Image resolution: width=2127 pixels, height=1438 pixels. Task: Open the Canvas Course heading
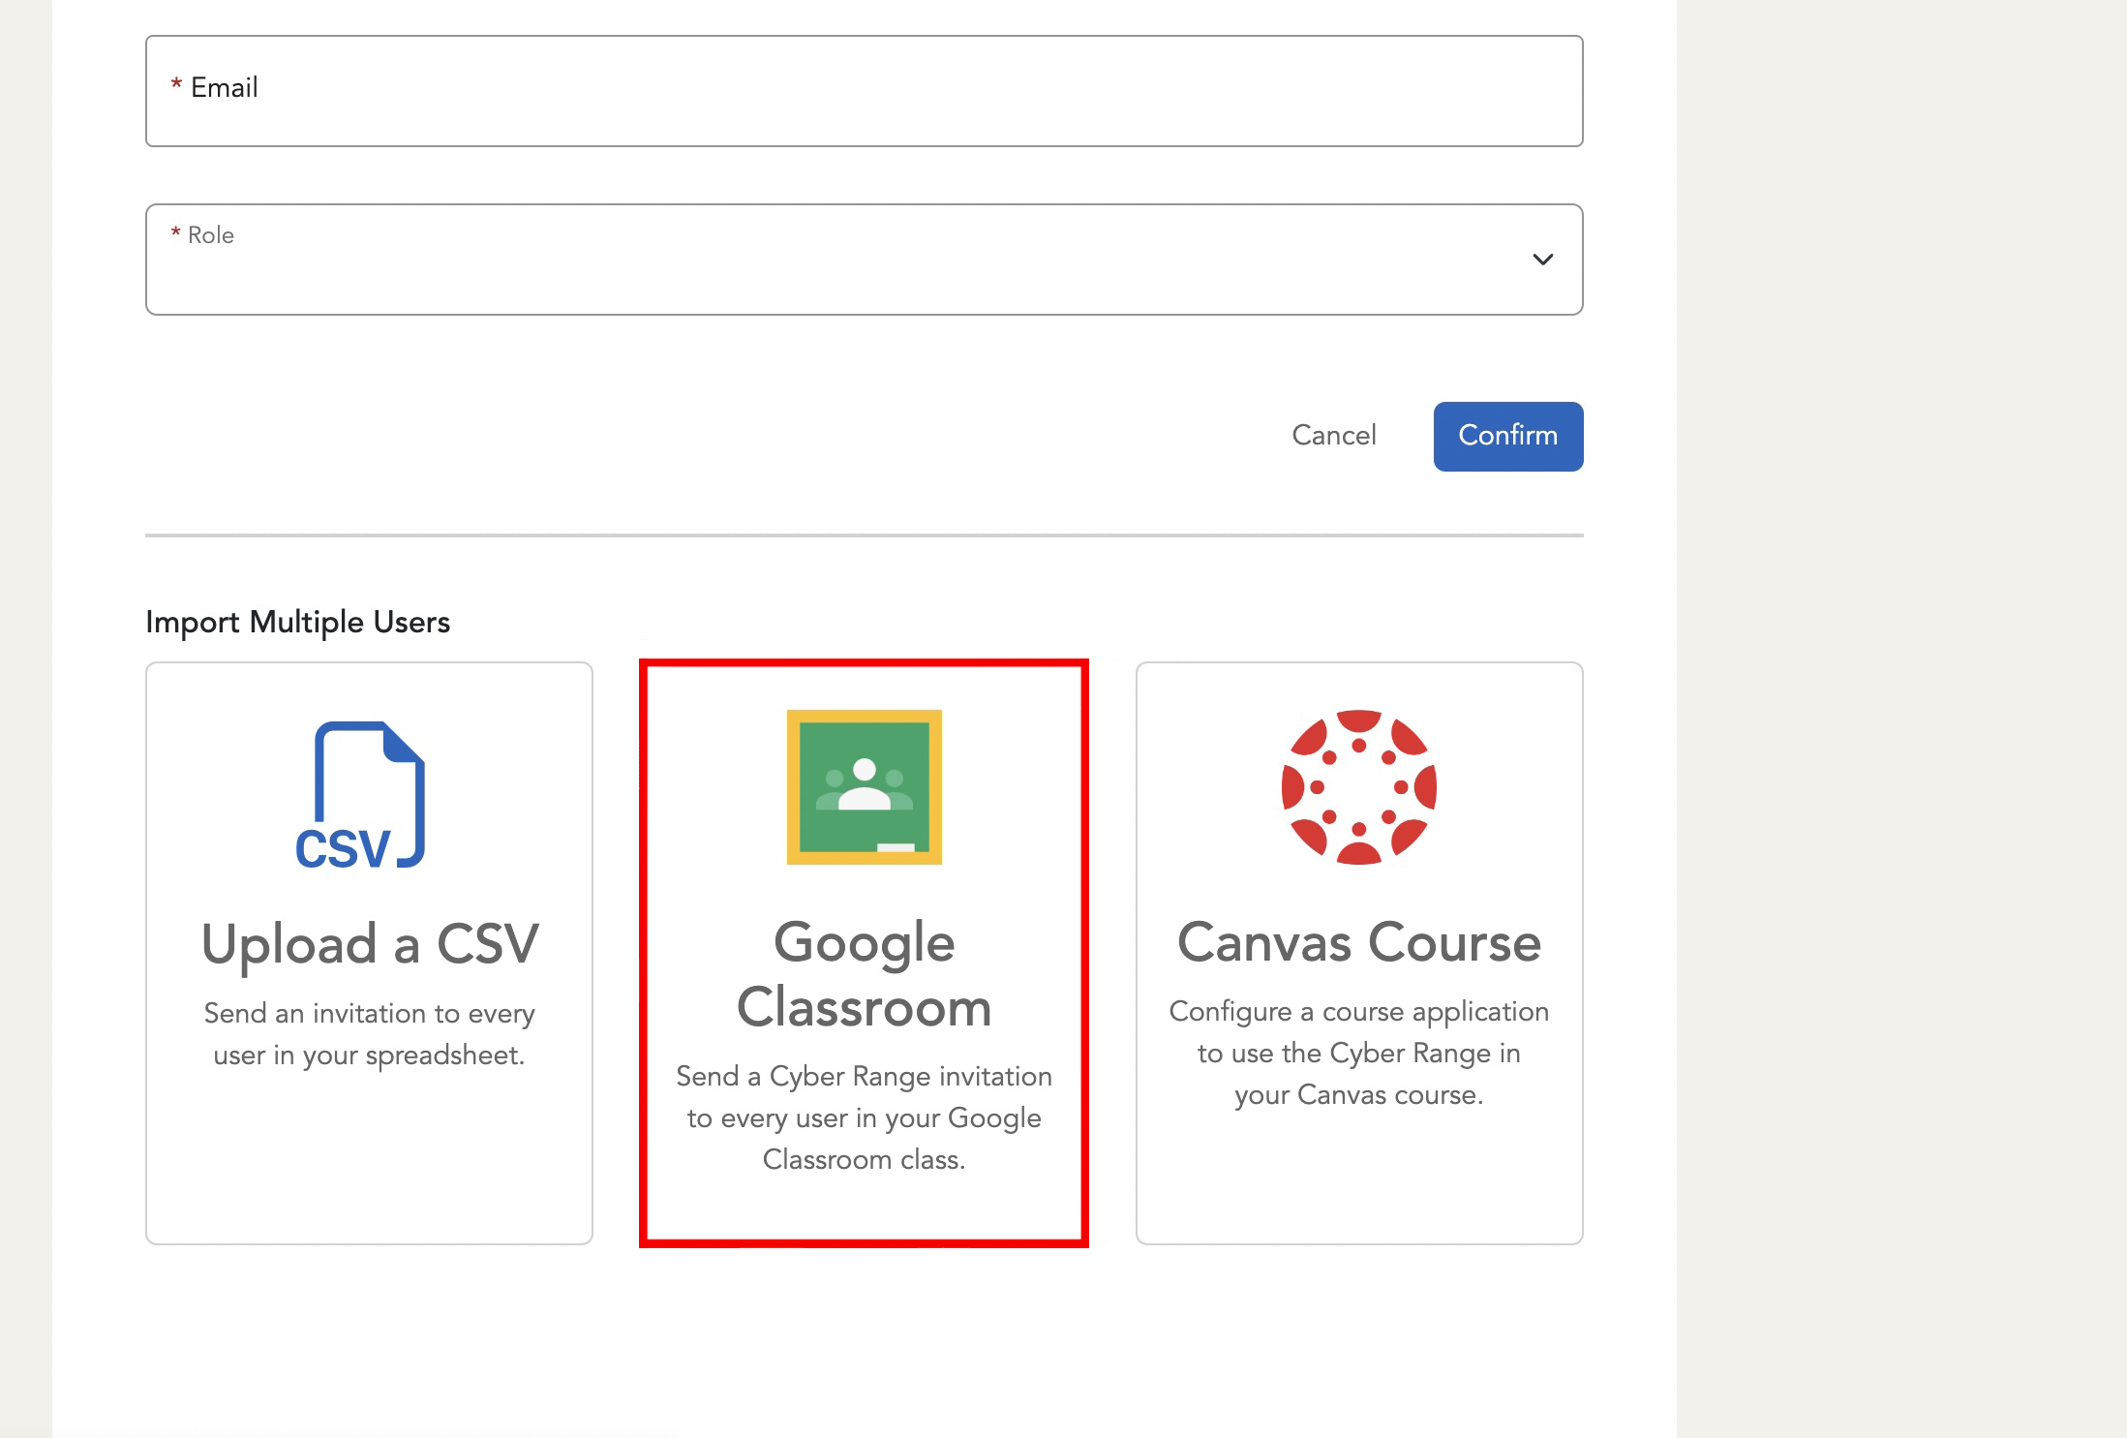tap(1359, 942)
